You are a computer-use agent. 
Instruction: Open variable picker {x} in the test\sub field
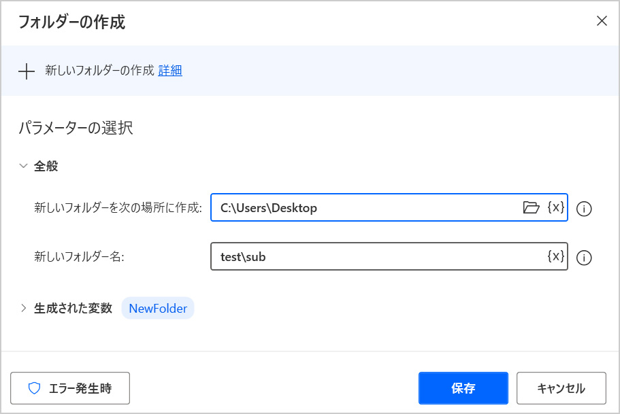(x=555, y=256)
